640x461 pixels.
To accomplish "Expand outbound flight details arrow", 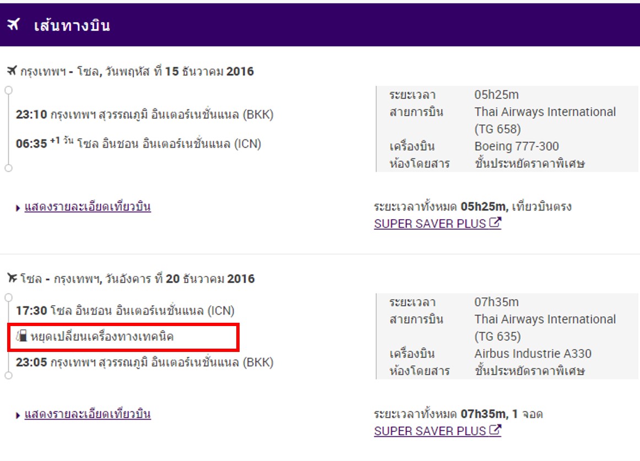I will [x=18, y=208].
